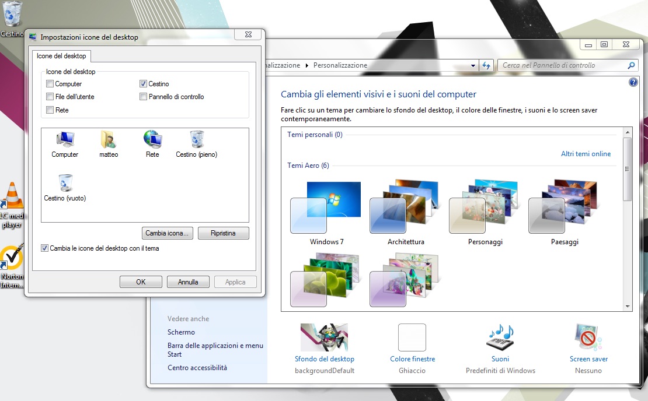Enable the Computer desktop icon checkbox
The width and height of the screenshot is (648, 401).
(50, 83)
